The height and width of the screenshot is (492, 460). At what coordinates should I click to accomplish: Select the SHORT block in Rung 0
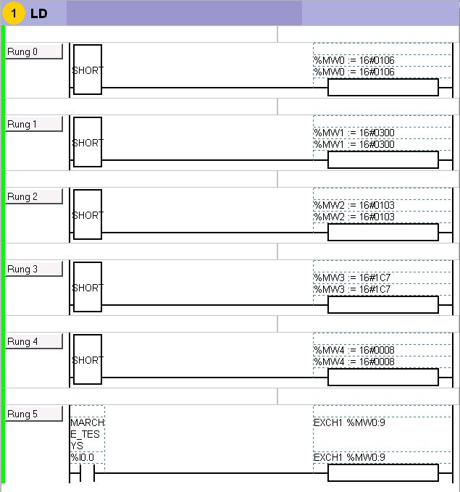88,70
